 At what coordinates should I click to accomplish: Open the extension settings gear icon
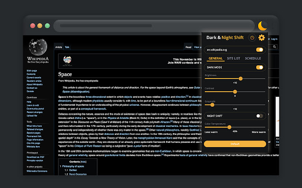(261, 38)
